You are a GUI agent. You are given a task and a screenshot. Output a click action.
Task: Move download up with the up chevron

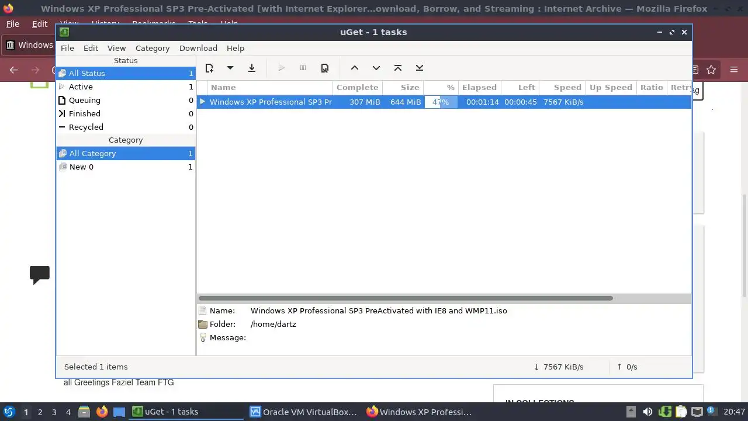[x=355, y=68]
